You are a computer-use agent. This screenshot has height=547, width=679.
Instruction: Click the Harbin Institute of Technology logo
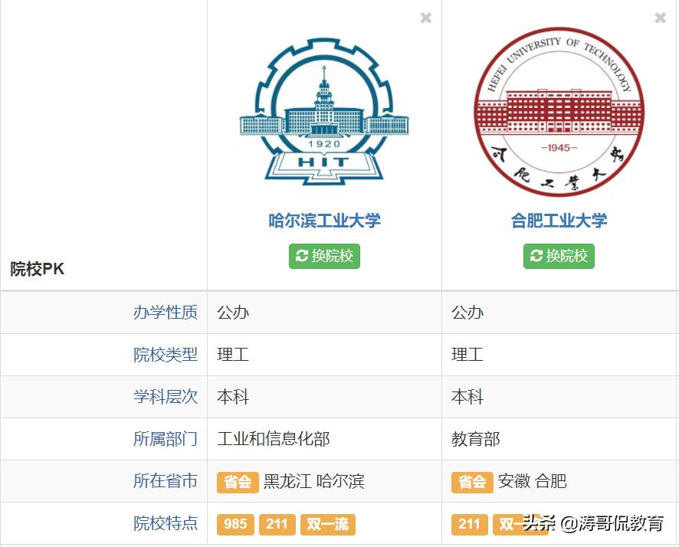(323, 111)
